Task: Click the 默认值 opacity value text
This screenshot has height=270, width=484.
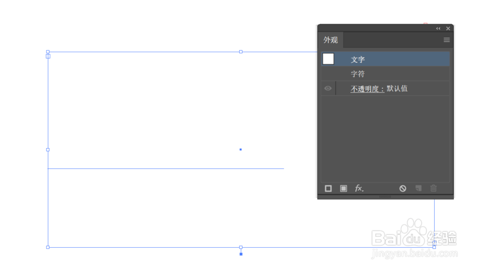Action: pos(397,89)
